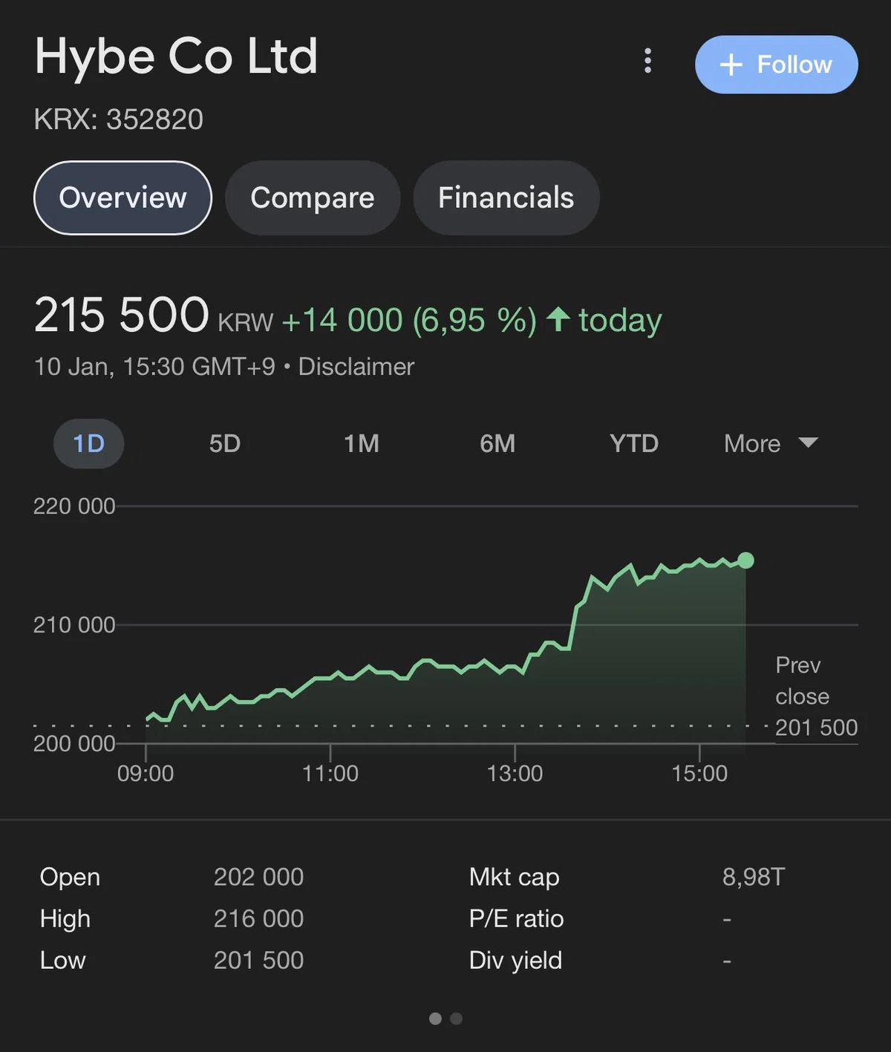Expand the More time ranges dropdown

tap(771, 443)
